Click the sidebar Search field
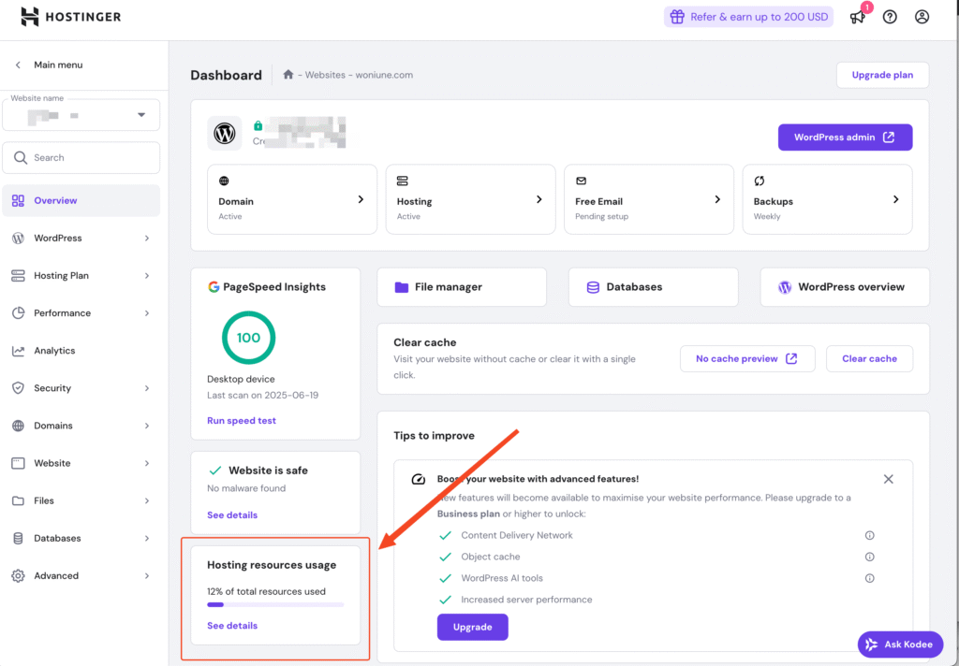Viewport: 959px width, 666px height. coord(81,158)
